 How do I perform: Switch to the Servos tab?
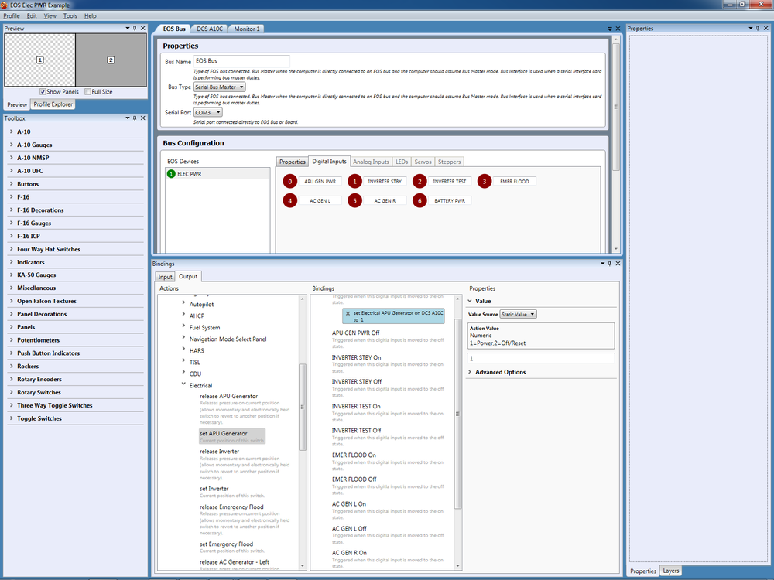pos(423,162)
